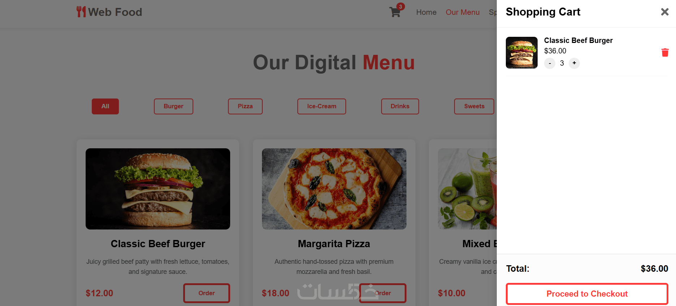Click the Web Food fork logo
The width and height of the screenshot is (676, 306).
(x=81, y=12)
